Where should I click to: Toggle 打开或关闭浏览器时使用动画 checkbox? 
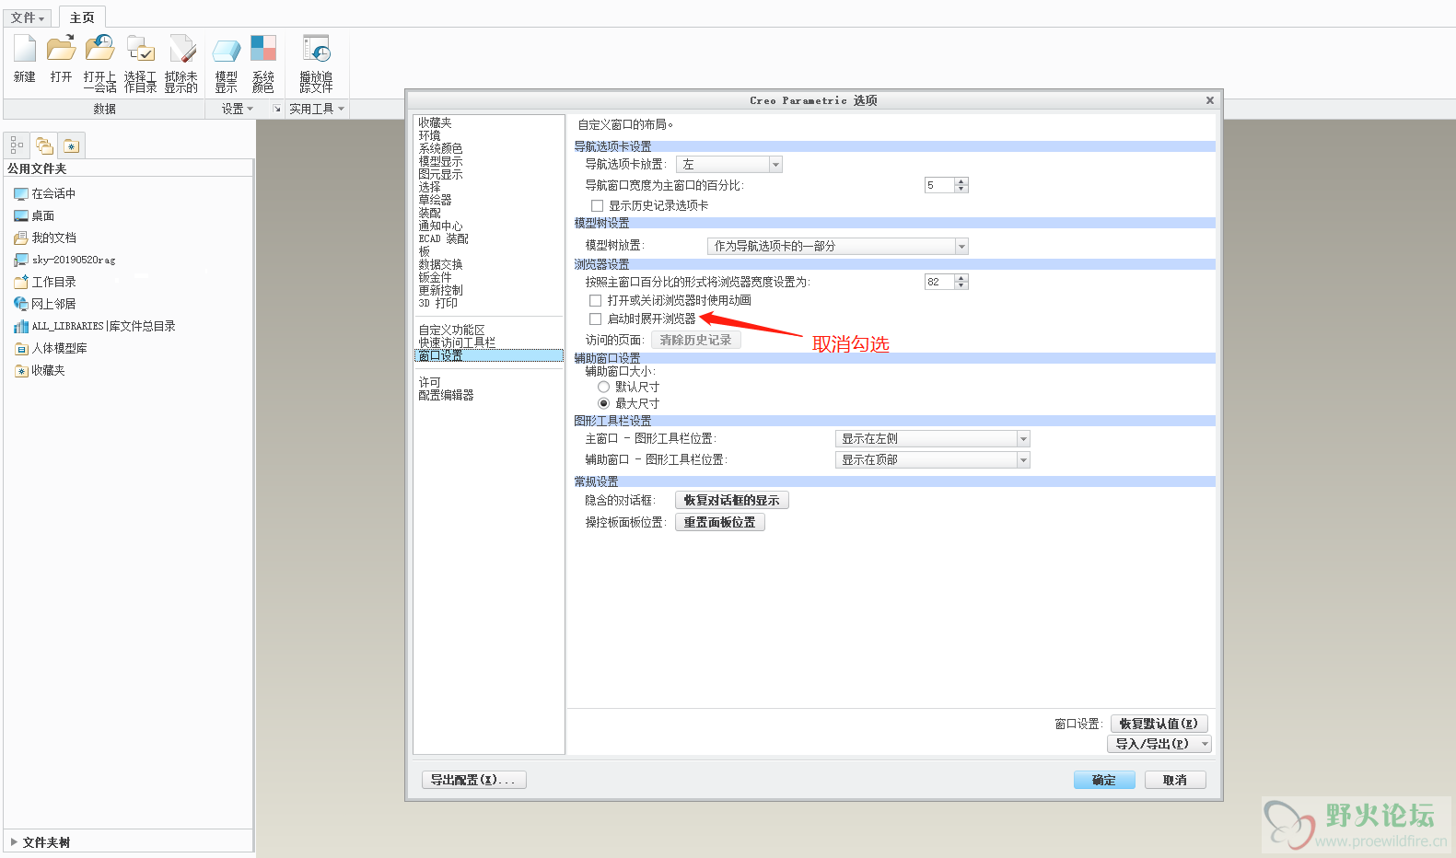click(595, 301)
